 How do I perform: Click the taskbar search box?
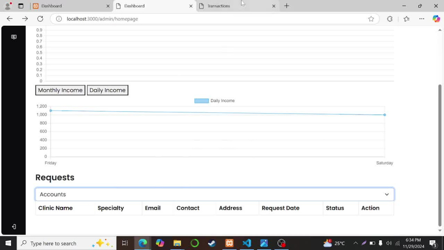pyautogui.click(x=67, y=243)
